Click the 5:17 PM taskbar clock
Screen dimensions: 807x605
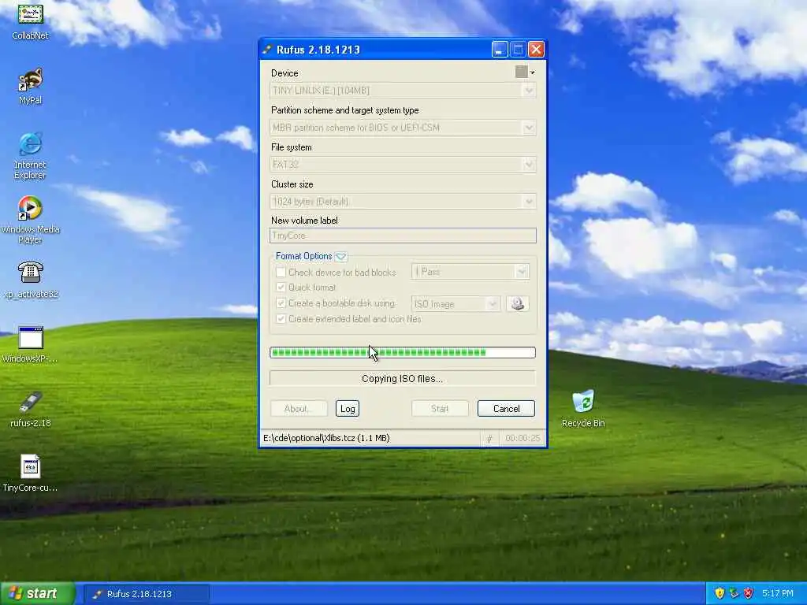click(778, 593)
